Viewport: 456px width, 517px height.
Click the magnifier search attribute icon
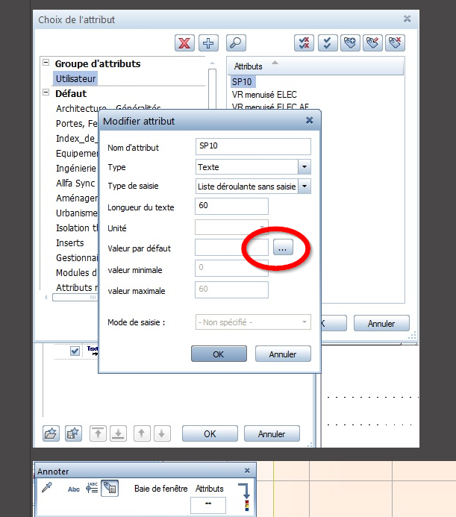(x=236, y=43)
